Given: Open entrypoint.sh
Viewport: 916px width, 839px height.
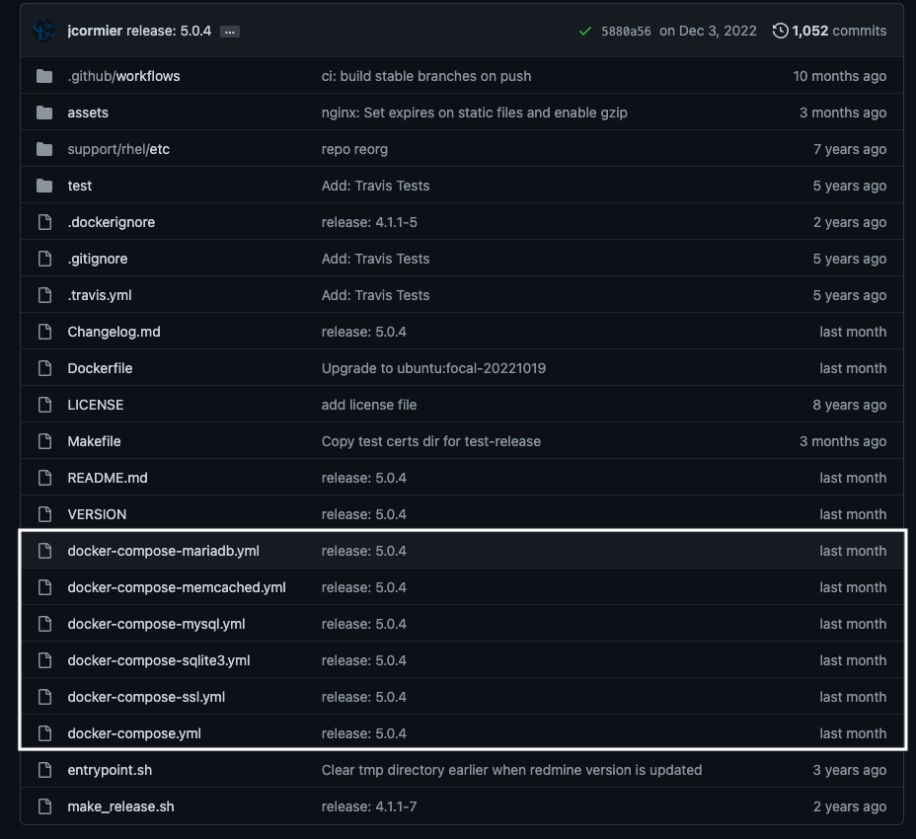Looking at the screenshot, I should click(x=110, y=770).
